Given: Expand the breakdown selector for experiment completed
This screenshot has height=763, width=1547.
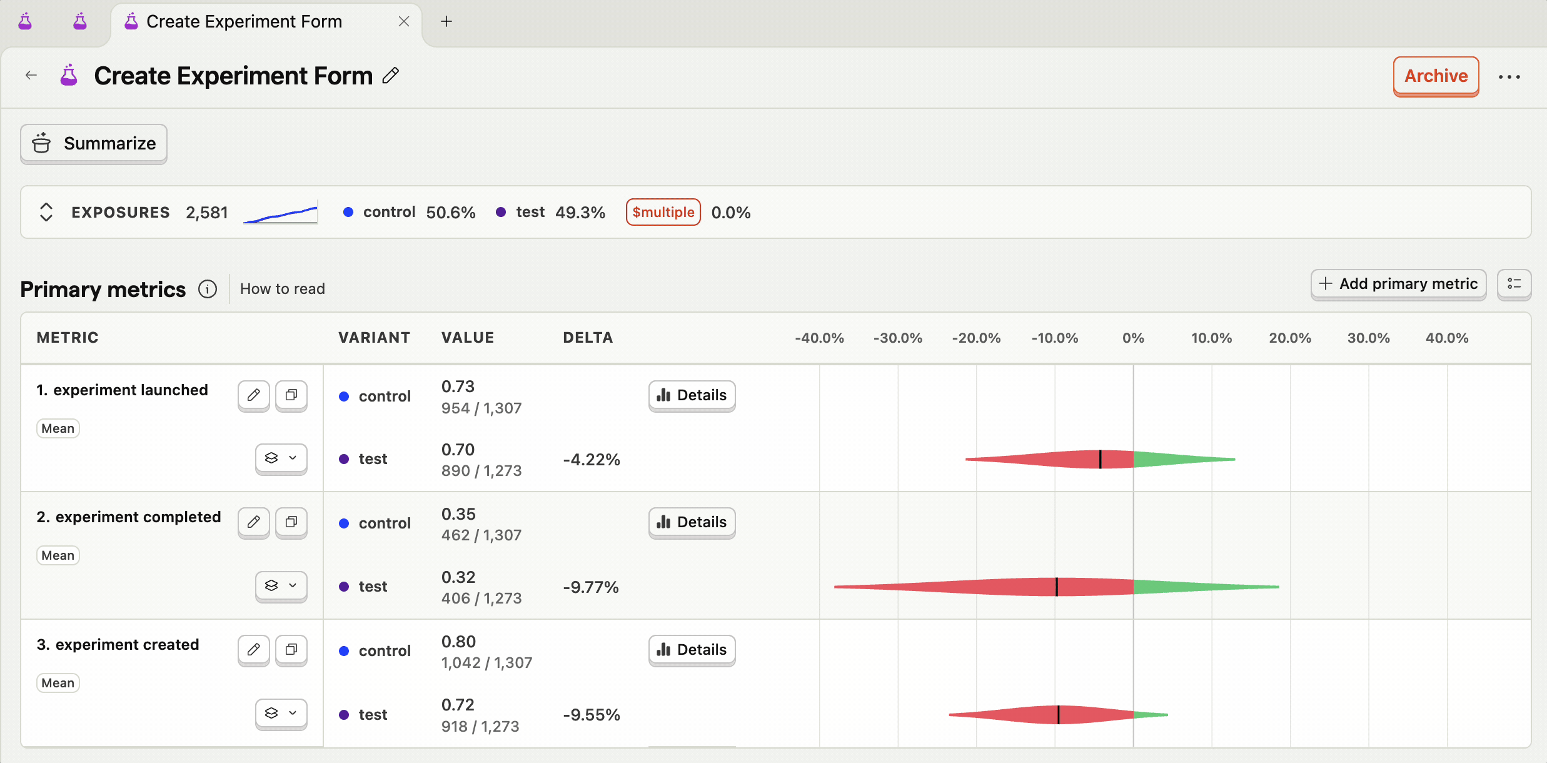Looking at the screenshot, I should point(281,586).
